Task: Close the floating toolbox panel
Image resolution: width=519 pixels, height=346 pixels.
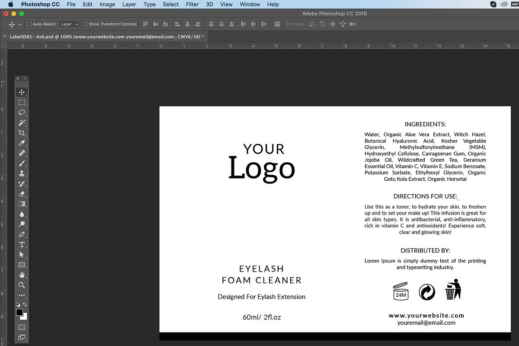Action: (18, 78)
